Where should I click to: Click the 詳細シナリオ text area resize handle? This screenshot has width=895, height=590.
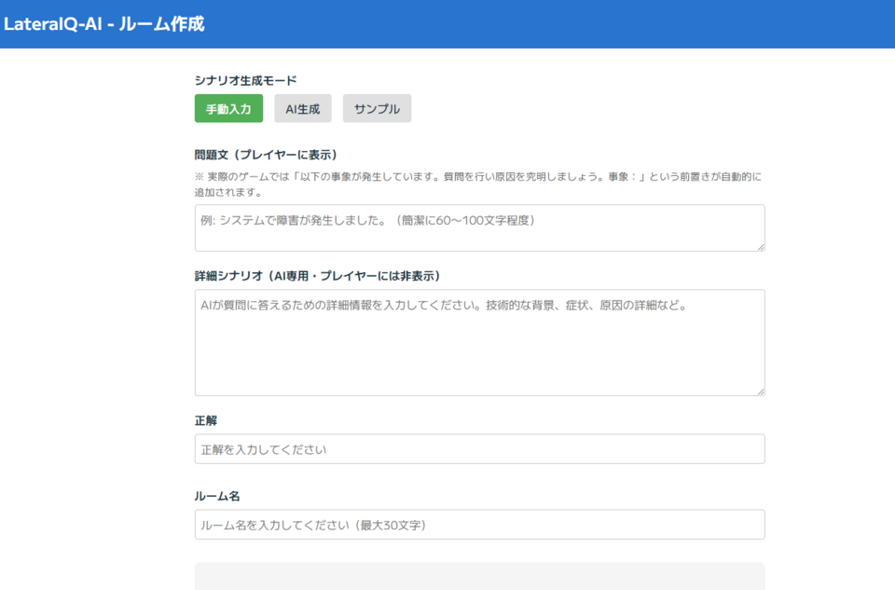[x=760, y=391]
